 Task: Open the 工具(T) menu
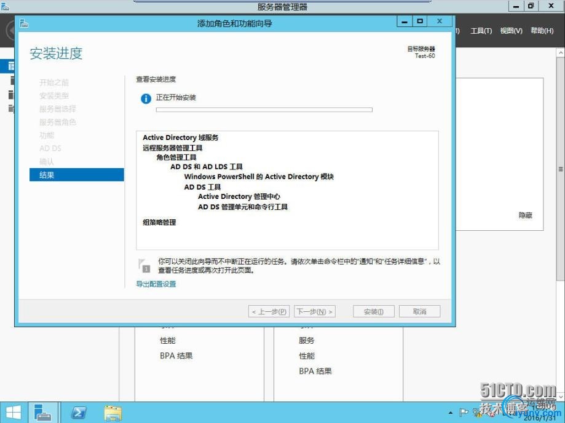click(x=481, y=31)
